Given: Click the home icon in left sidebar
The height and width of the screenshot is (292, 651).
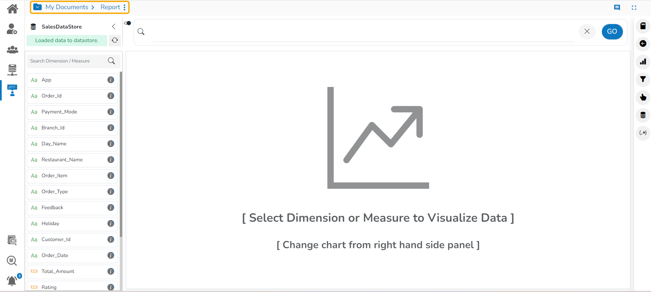Looking at the screenshot, I should [x=13, y=8].
